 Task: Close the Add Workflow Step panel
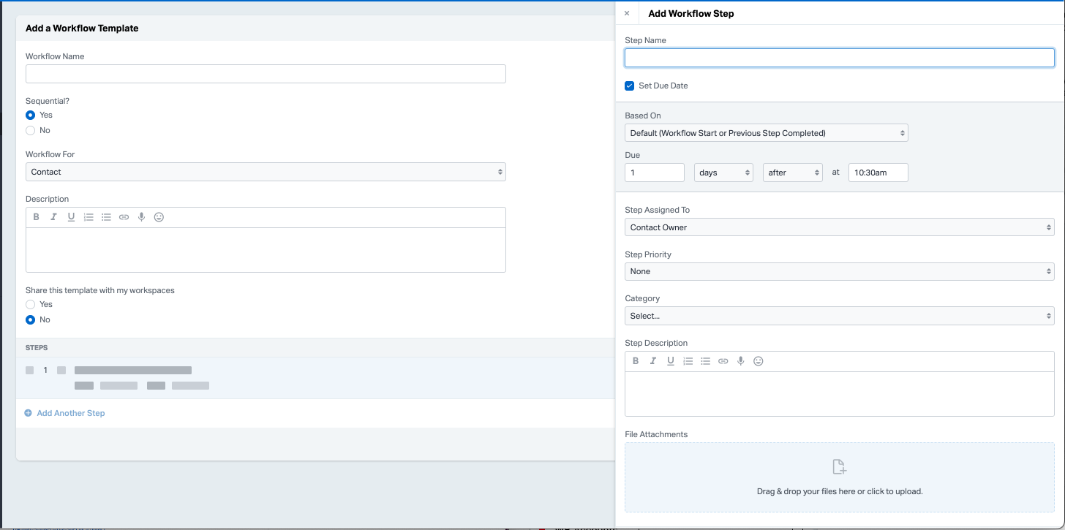tap(627, 13)
